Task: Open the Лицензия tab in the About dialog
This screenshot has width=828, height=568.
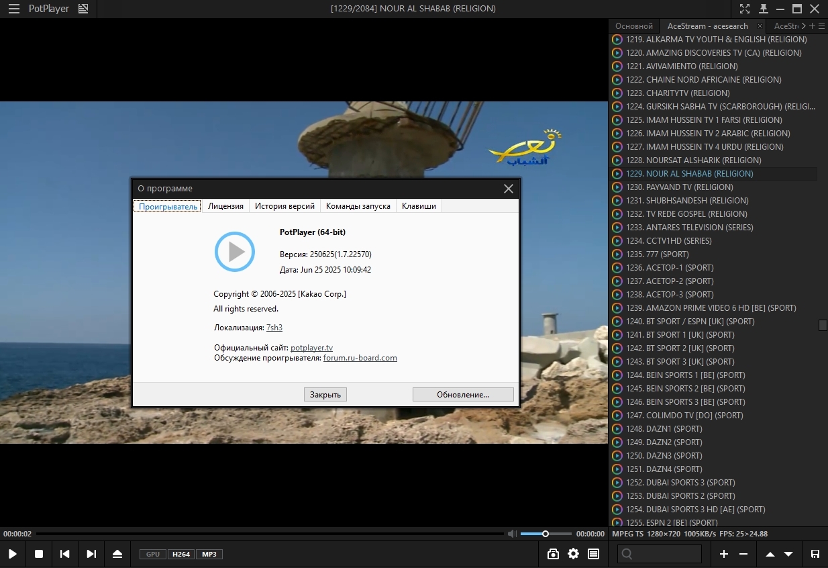Action: click(x=225, y=206)
